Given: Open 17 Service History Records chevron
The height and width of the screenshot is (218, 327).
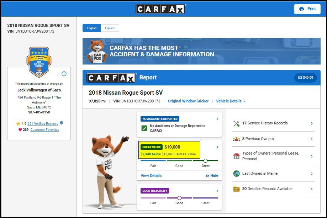Looking at the screenshot, I should point(312,123).
